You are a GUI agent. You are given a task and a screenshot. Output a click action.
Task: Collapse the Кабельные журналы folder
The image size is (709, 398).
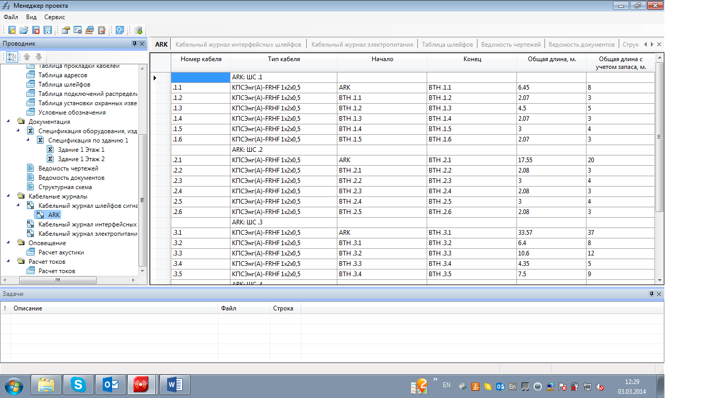tap(8, 196)
